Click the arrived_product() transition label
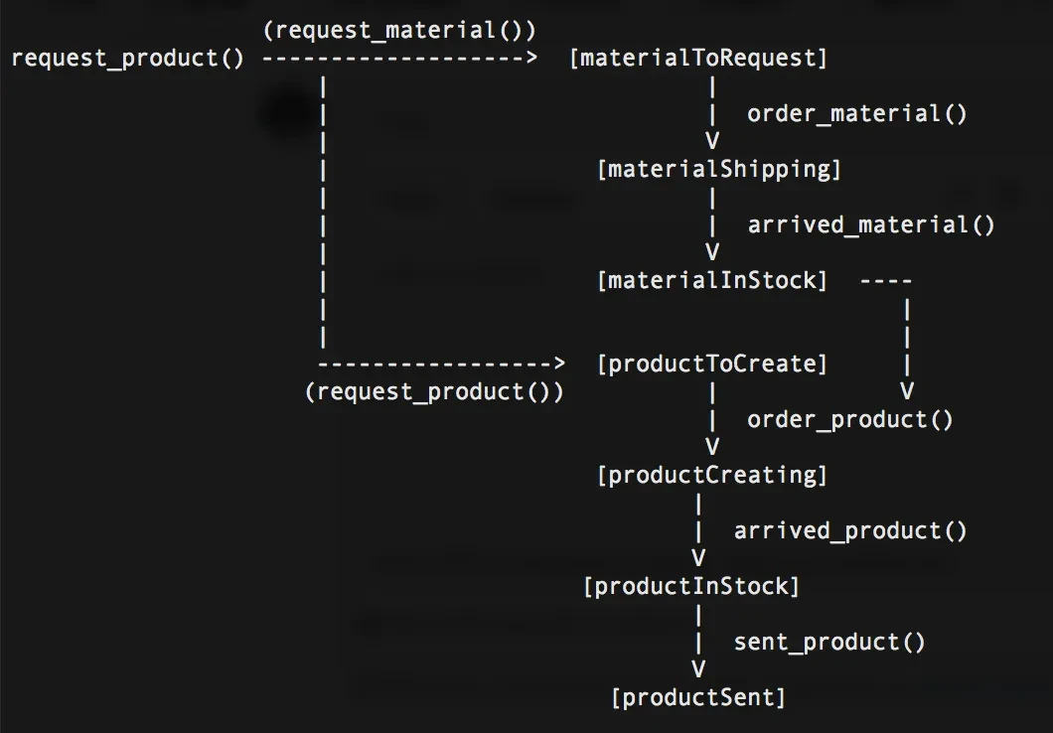This screenshot has height=733, width=1053. (x=849, y=530)
